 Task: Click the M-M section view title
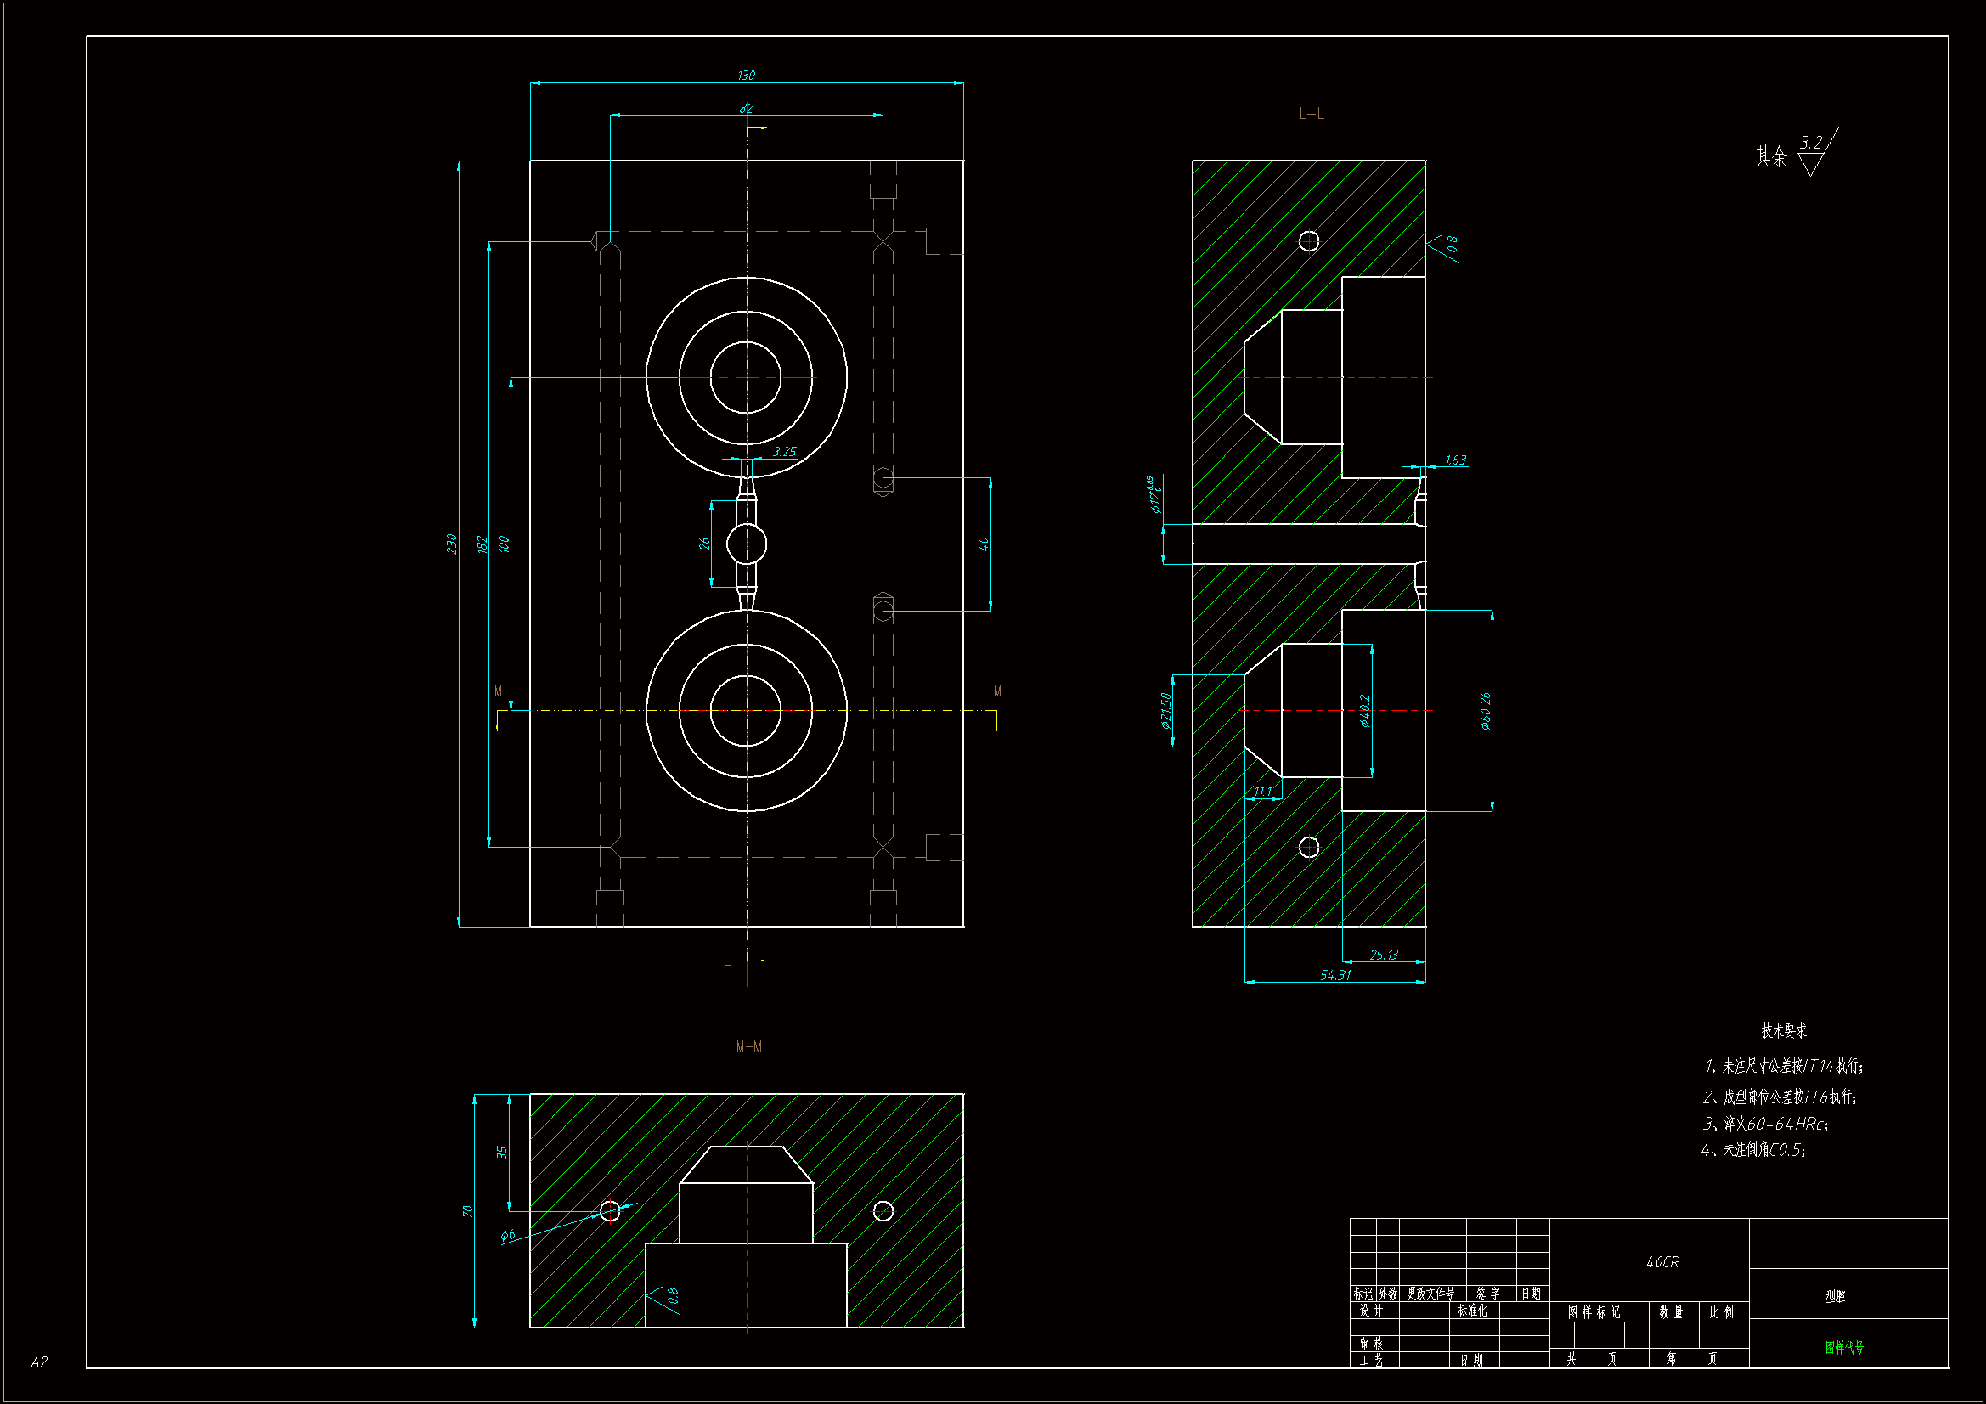pyautogui.click(x=748, y=1046)
